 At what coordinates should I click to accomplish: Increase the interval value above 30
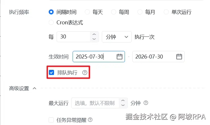94,34
